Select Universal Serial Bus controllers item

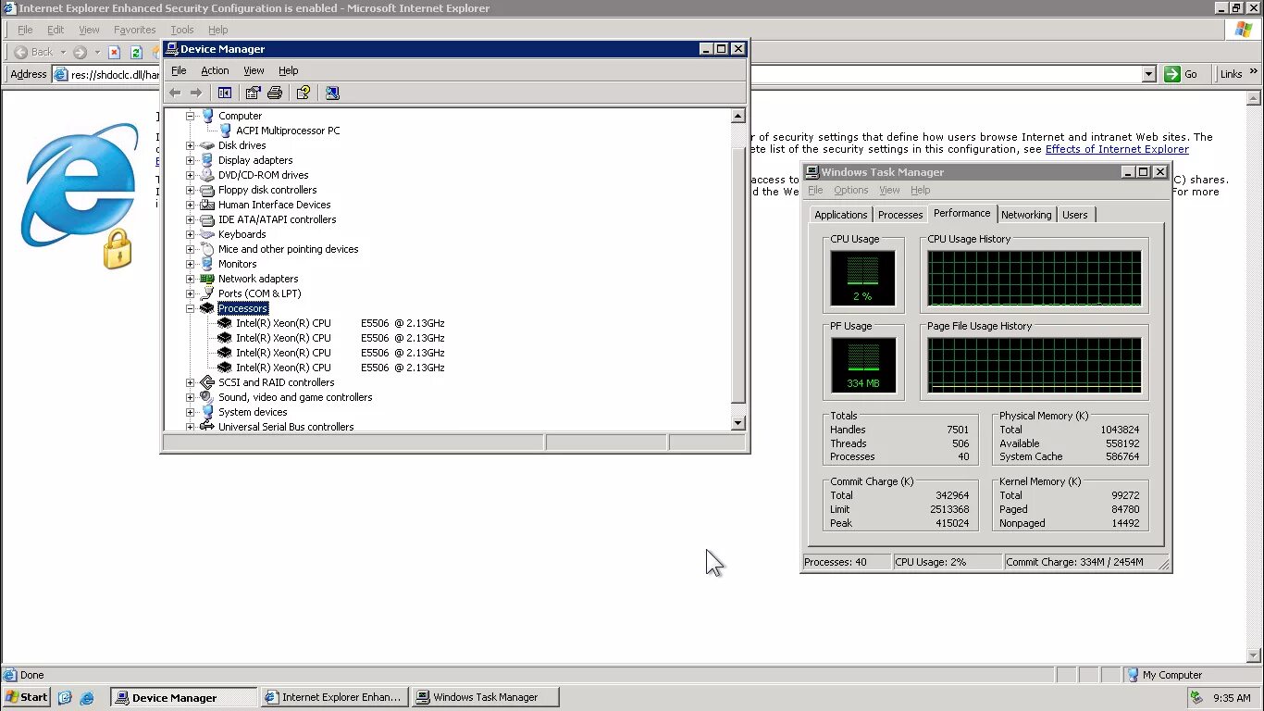point(286,427)
